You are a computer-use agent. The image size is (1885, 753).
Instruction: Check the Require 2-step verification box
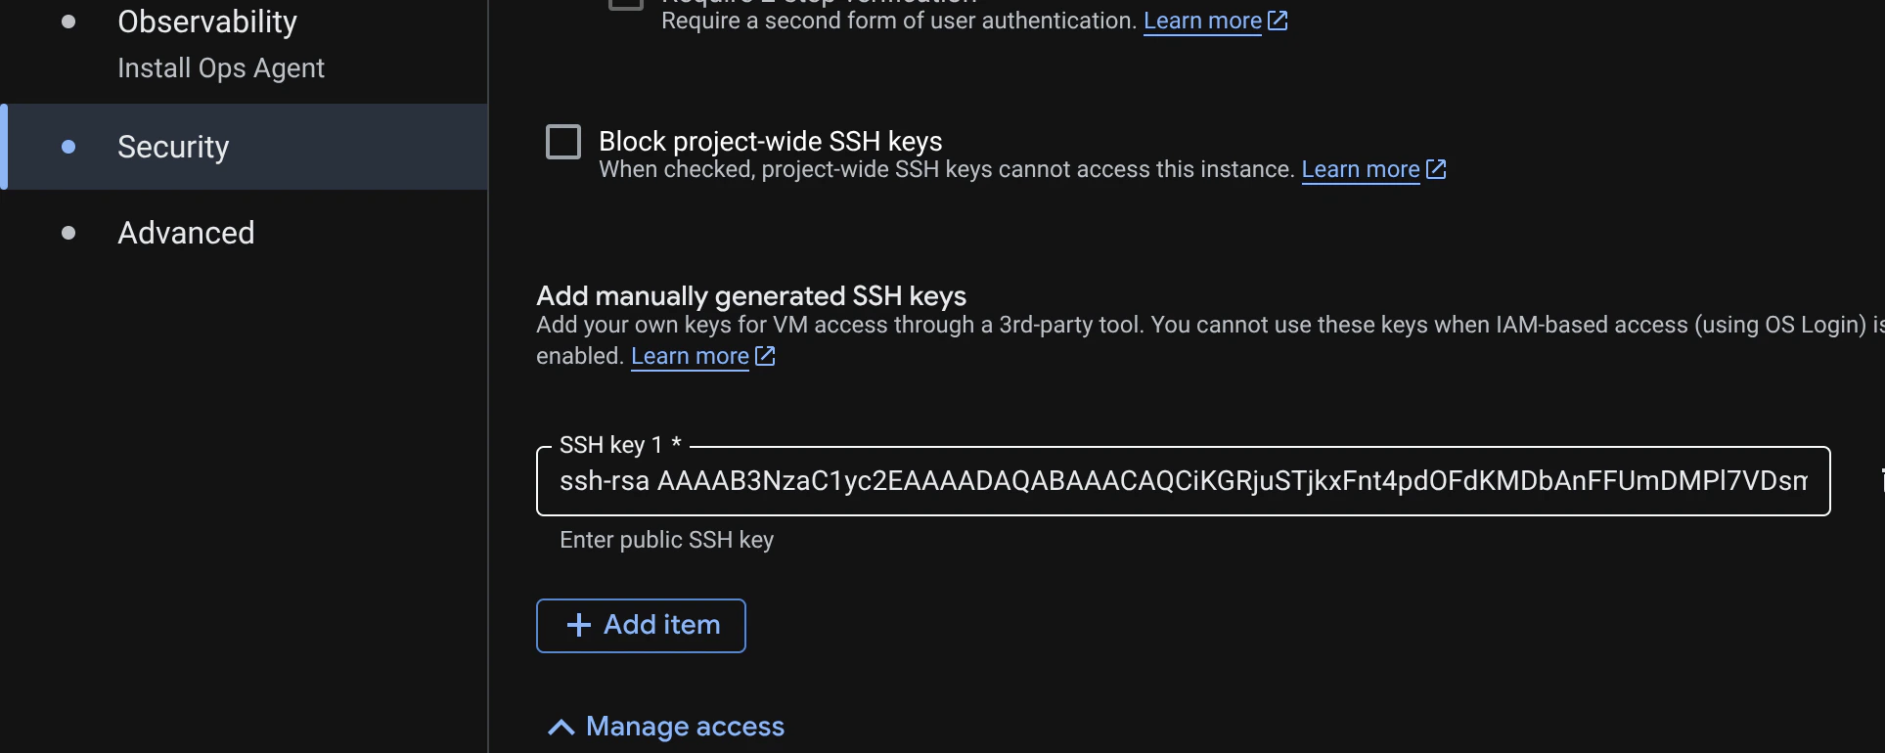coord(623,3)
